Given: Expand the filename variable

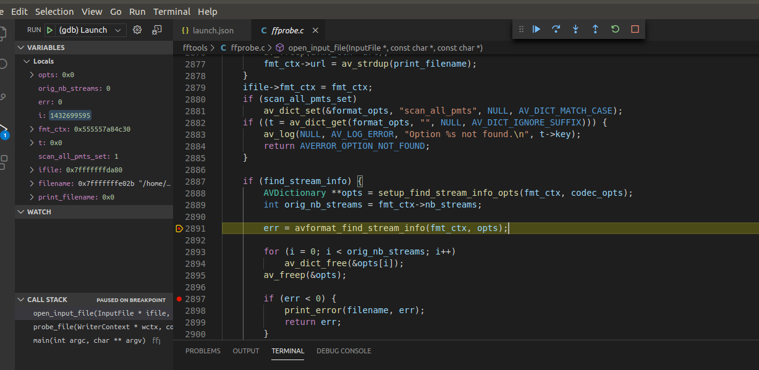Looking at the screenshot, I should (x=32, y=183).
